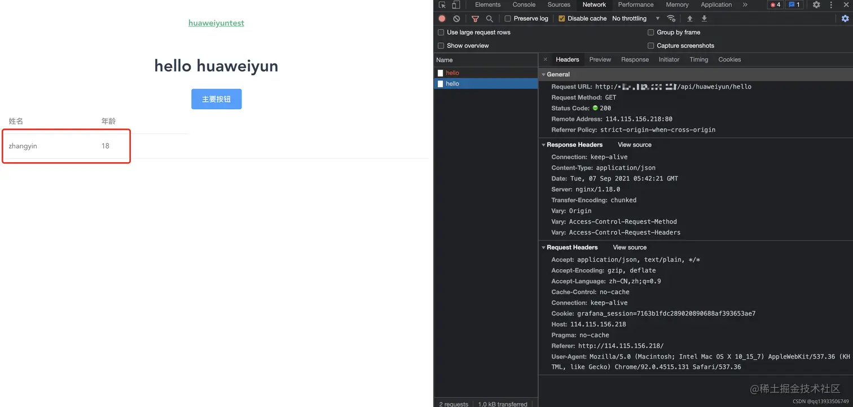
Task: Select the inspect element picker icon
Action: (x=442, y=5)
